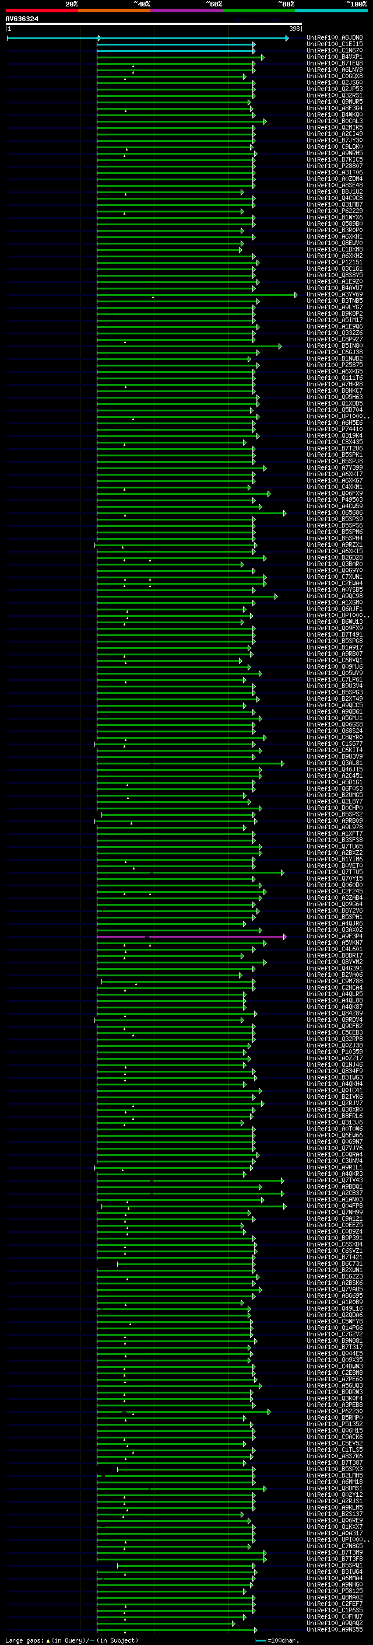Select the UniRef100_B2UMG5 entry
373x1645 pixels.
(x=335, y=796)
